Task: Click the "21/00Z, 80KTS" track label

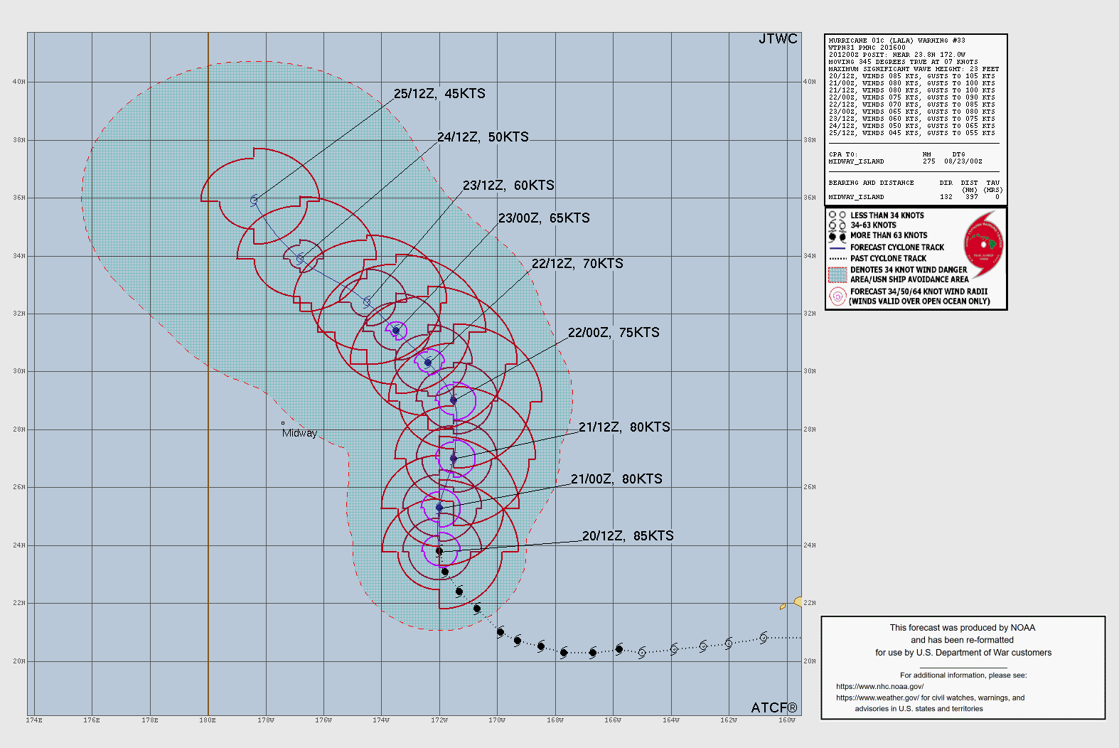Action: (616, 479)
